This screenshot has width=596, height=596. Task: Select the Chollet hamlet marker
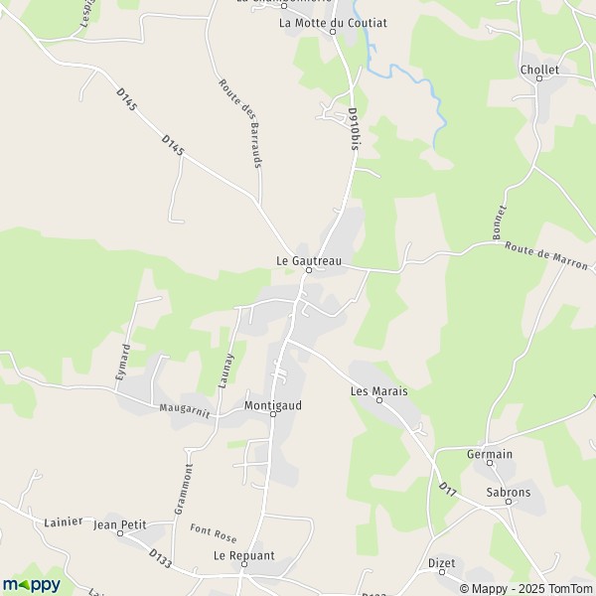(x=539, y=78)
